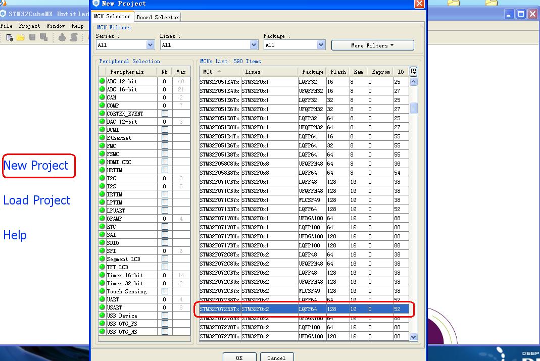540x361 pixels.
Task: Click the green status dot beside USART
Action: click(x=102, y=307)
